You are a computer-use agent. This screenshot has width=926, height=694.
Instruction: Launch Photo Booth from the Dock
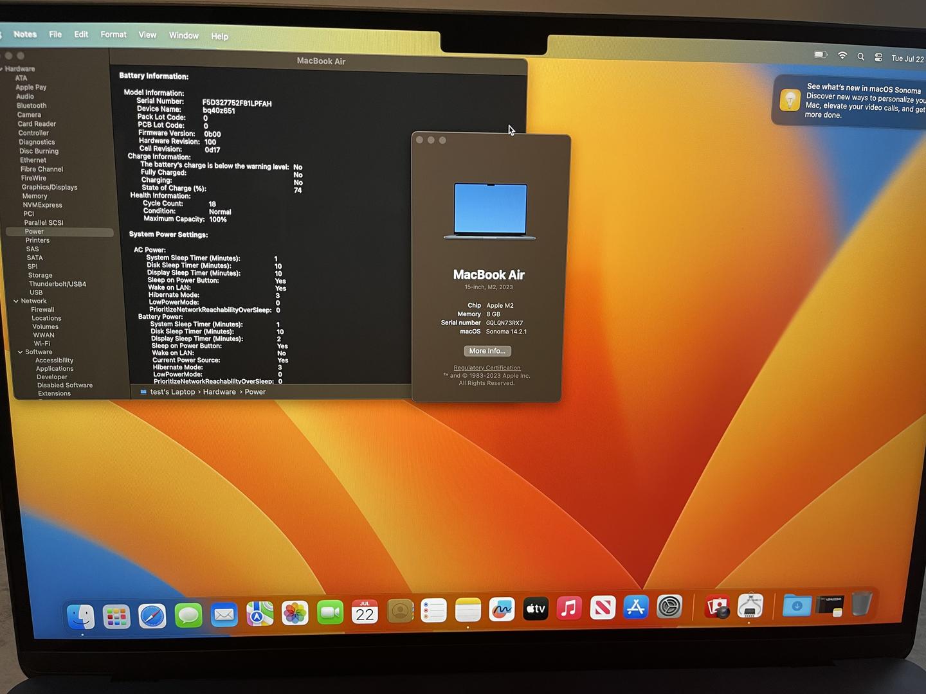pyautogui.click(x=717, y=606)
